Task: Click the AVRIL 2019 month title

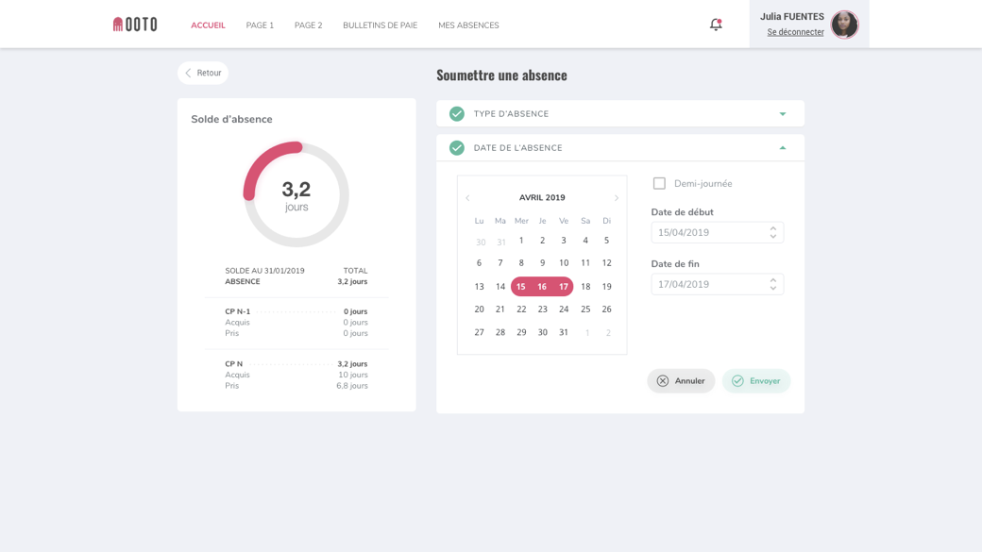Action: pyautogui.click(x=542, y=198)
